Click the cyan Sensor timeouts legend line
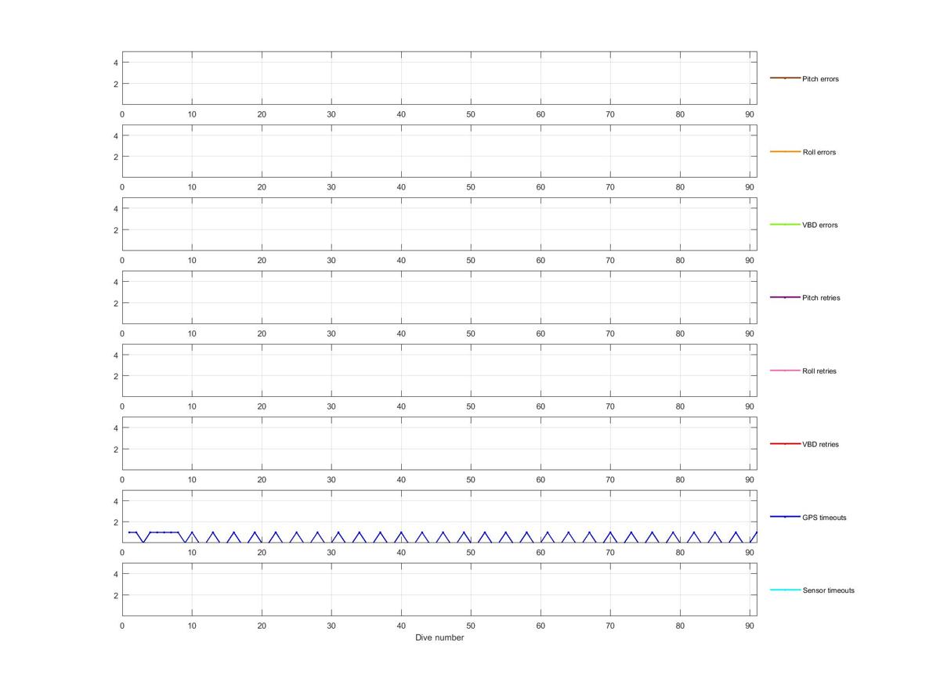Screen dimensions: 940x693 coord(785,590)
